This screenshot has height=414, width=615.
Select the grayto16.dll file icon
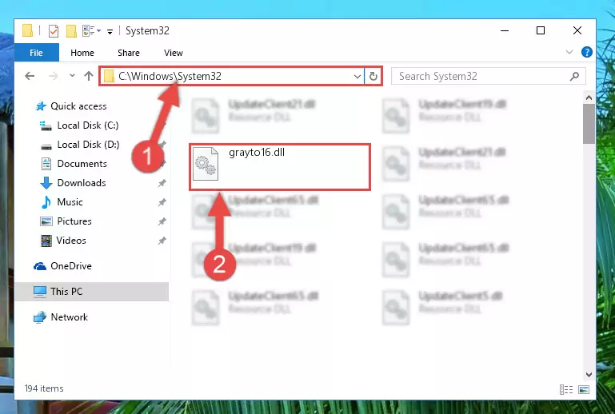point(206,164)
